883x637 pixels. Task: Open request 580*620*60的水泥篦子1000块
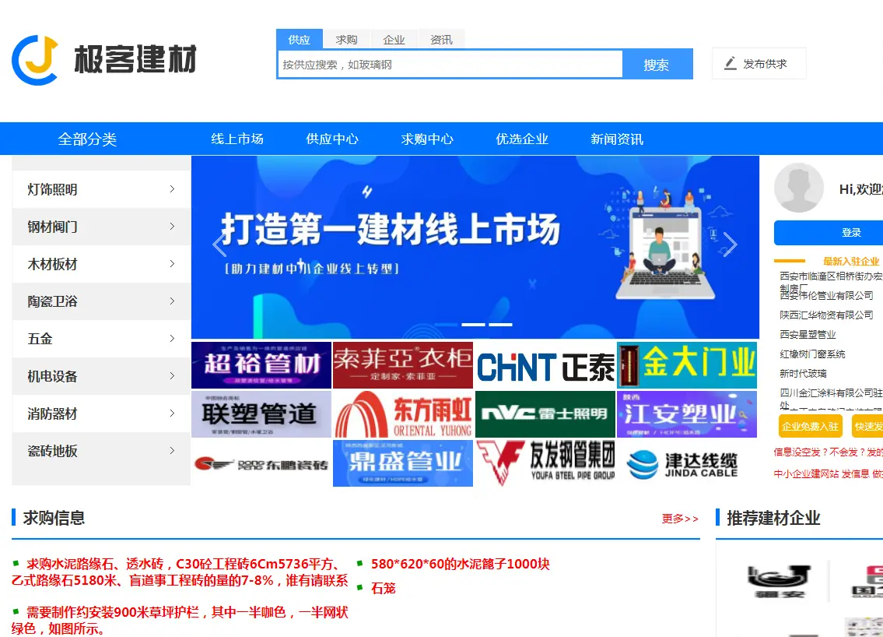click(x=460, y=564)
